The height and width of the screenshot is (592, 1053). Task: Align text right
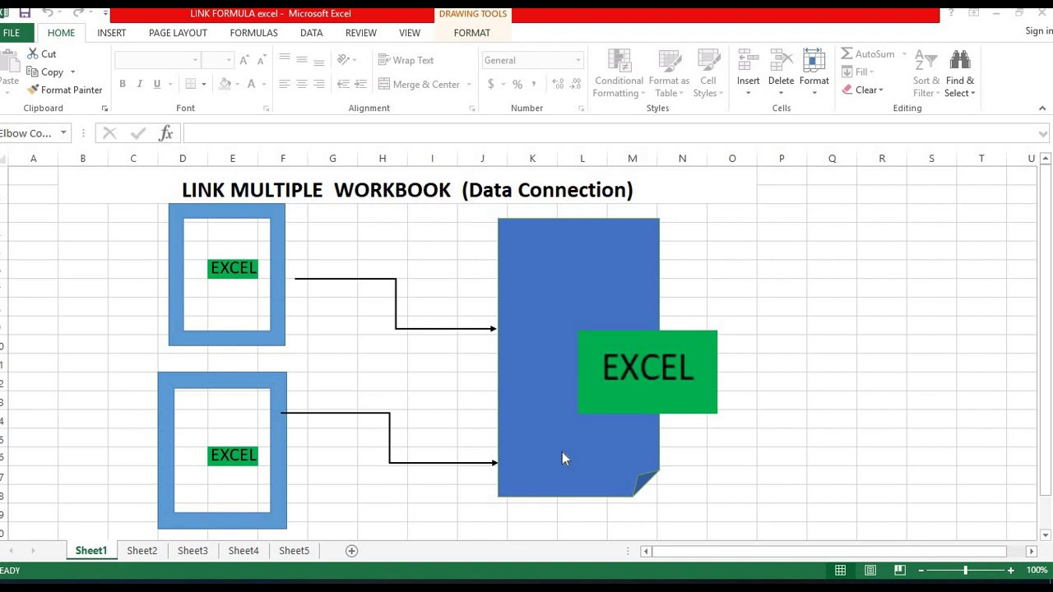tap(318, 84)
